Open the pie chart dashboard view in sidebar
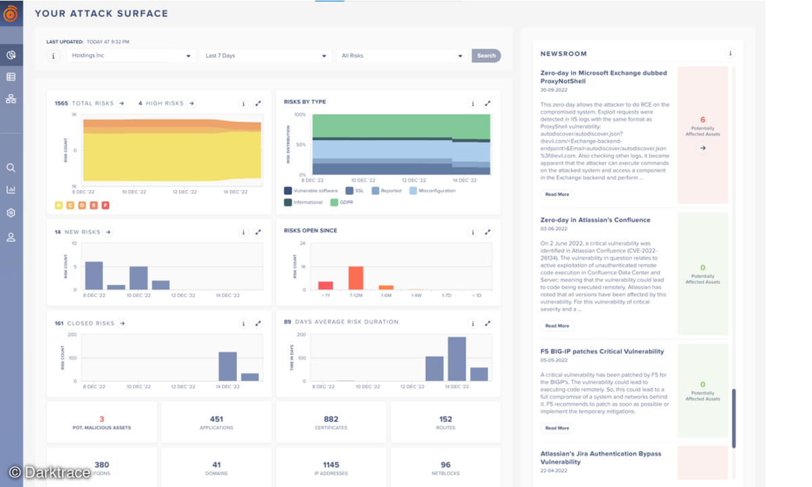Viewport: 812px width, 487px height. click(x=11, y=55)
